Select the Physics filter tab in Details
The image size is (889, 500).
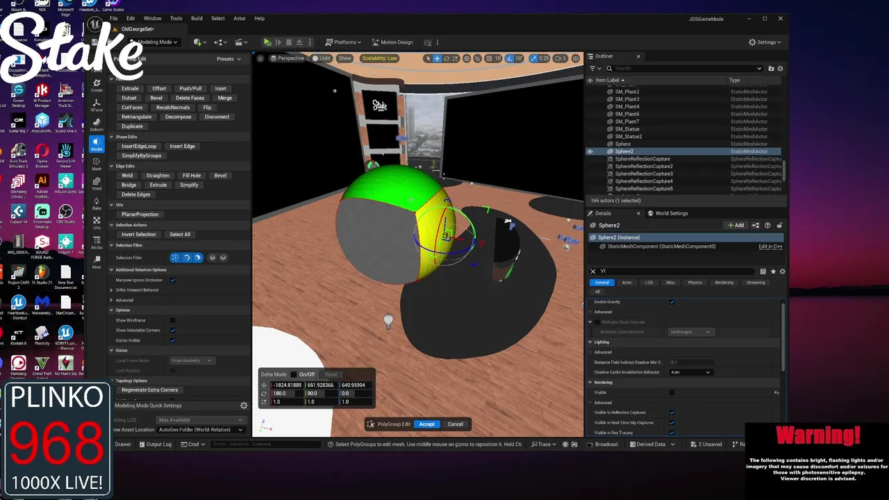tap(695, 283)
